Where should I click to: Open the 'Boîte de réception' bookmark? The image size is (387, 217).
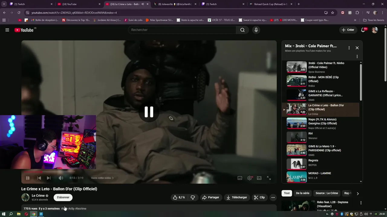44,20
